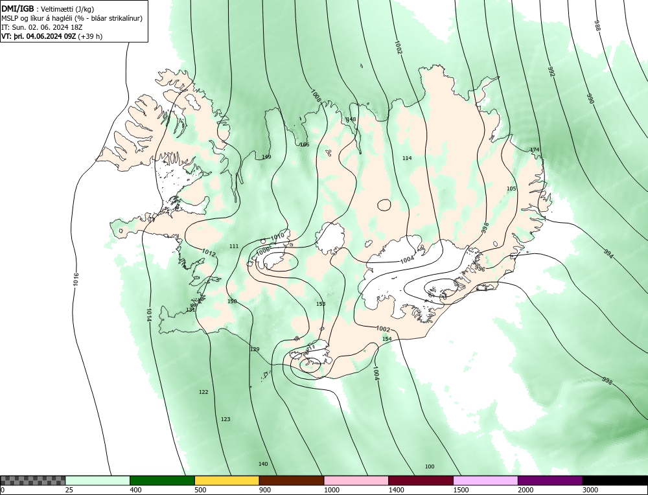Click the value 174 on east coast
The image size is (648, 495).
(x=535, y=150)
